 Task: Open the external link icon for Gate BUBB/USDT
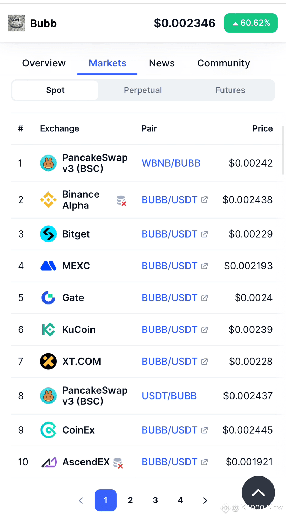204,298
